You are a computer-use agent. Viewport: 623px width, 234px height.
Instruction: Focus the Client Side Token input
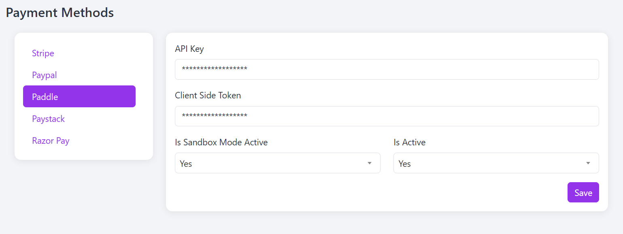tap(387, 116)
